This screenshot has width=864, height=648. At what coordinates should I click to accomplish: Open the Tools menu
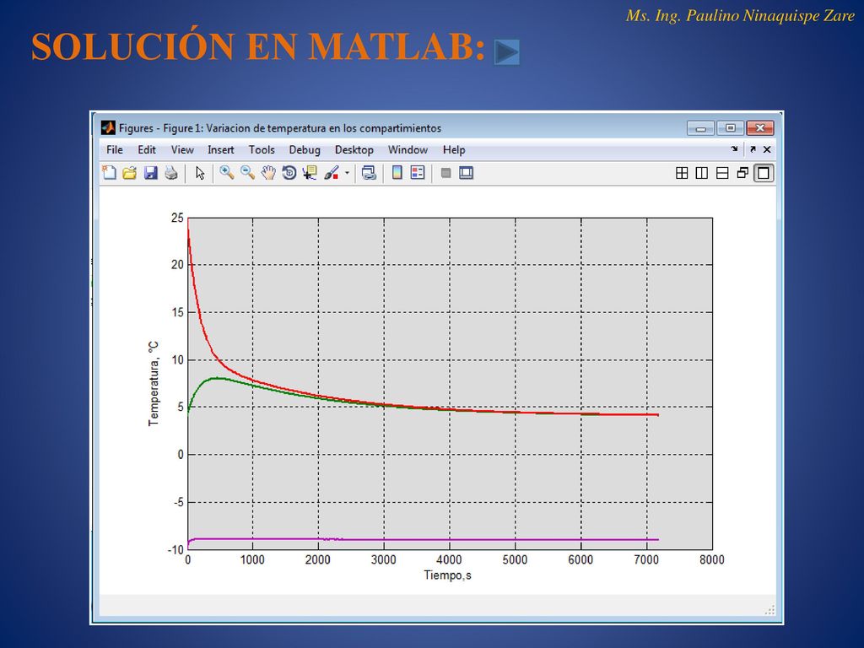262,150
